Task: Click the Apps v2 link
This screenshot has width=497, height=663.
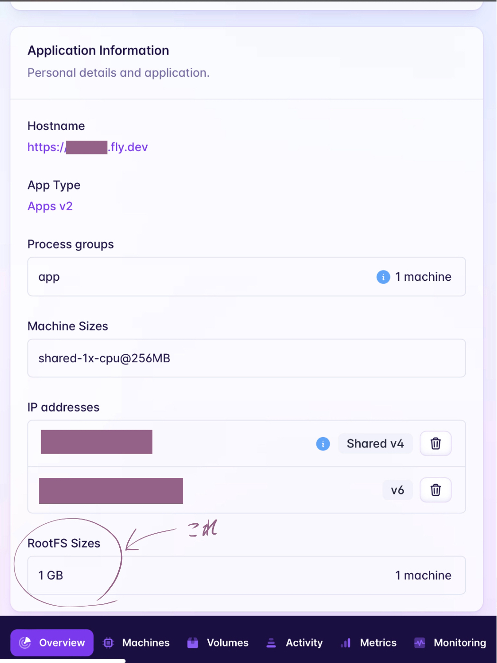Action: pyautogui.click(x=50, y=206)
